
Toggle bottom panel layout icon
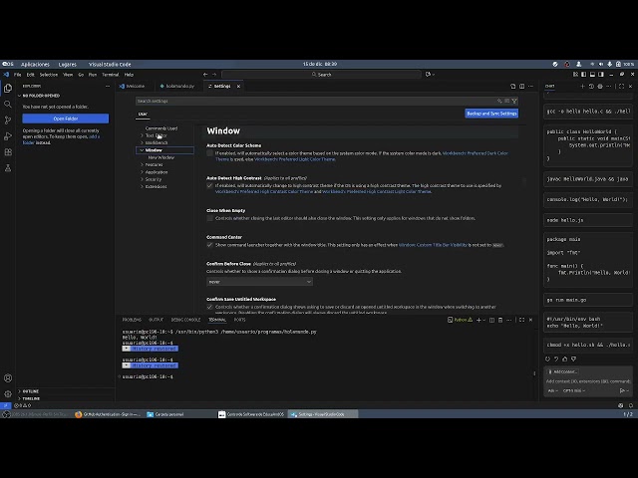click(592, 75)
